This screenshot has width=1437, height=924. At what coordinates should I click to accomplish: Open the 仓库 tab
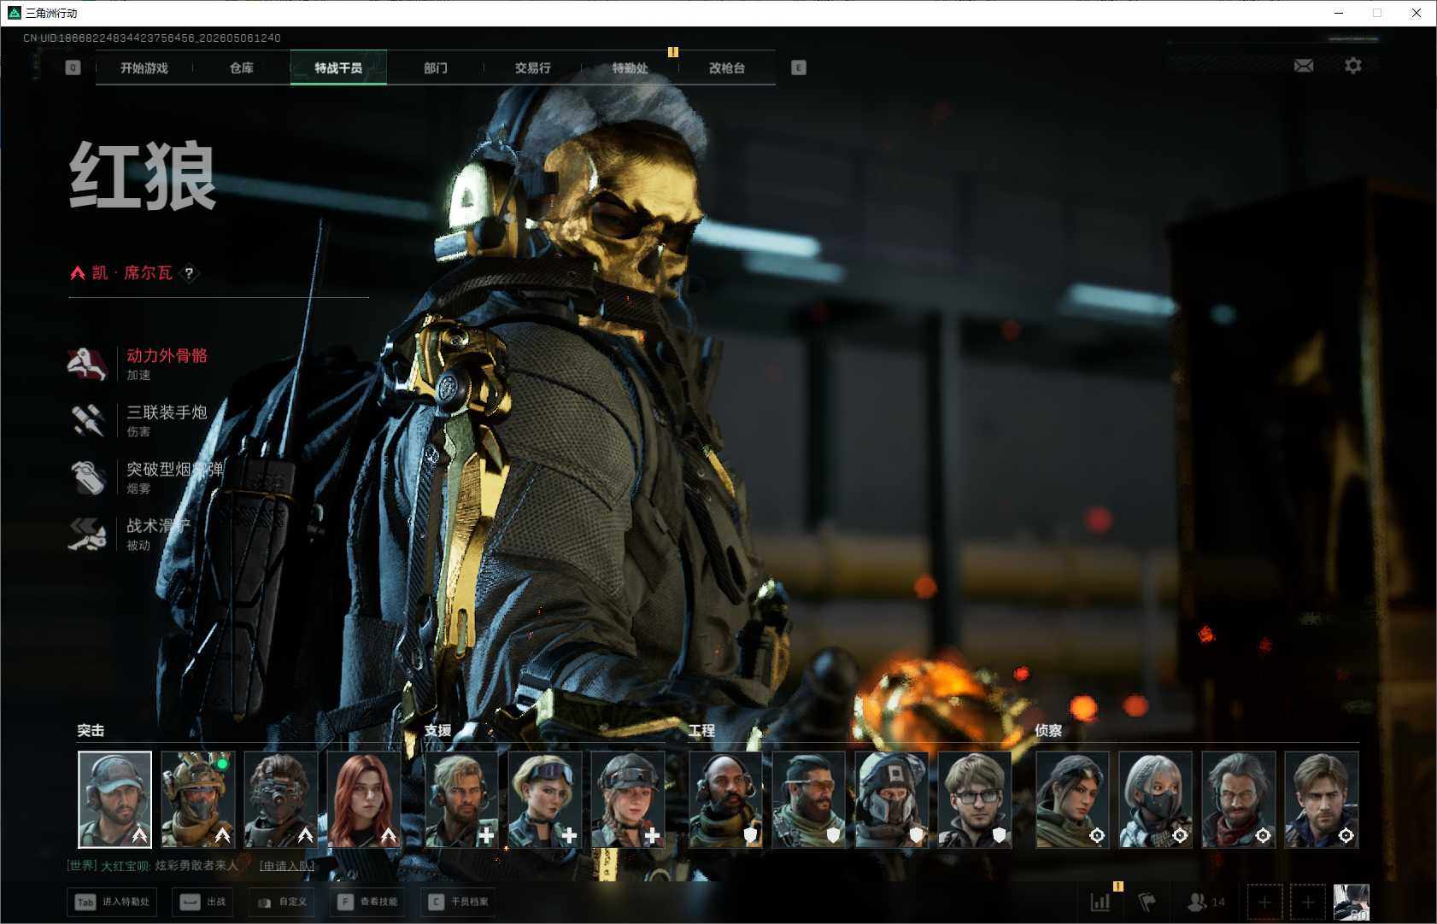click(242, 67)
